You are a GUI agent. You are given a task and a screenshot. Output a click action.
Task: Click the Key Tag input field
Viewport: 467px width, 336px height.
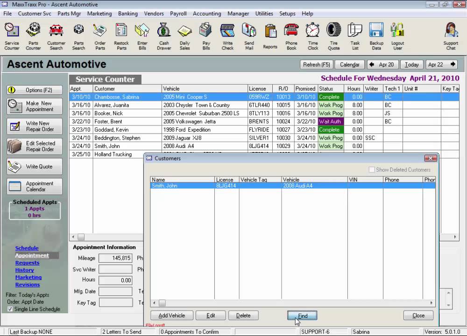pyautogui.click(x=115, y=303)
